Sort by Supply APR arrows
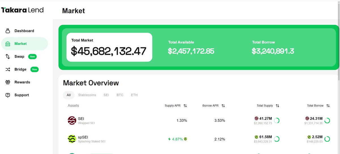Viewport: 340px width, 154px height. (185, 106)
